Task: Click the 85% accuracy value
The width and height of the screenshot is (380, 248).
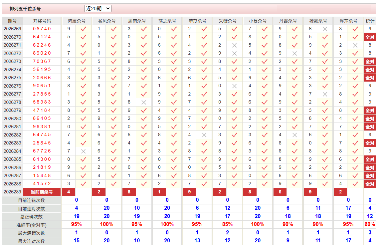Action: [227, 224]
